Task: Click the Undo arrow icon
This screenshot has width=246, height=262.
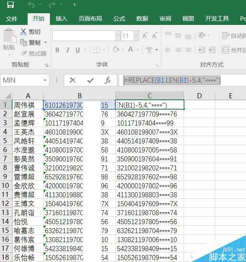Action: (31, 5)
